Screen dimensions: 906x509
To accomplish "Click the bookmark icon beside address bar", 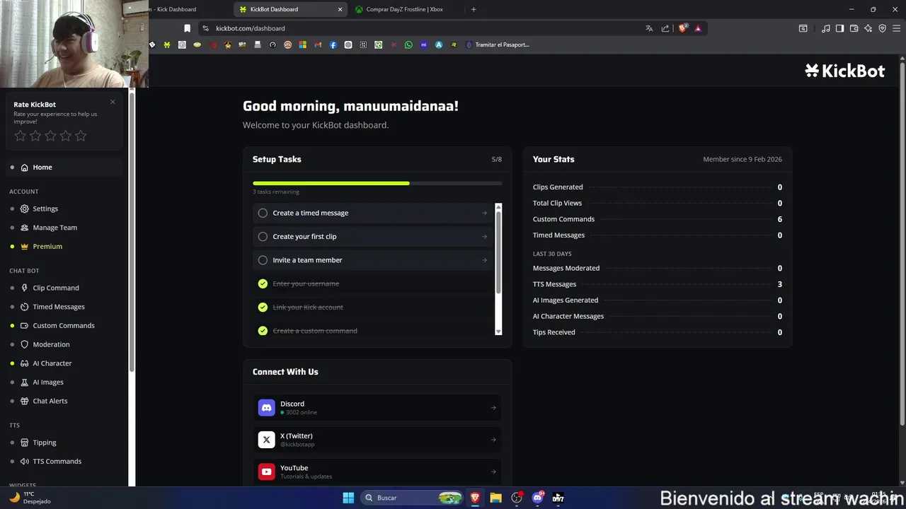I will 187,28.
